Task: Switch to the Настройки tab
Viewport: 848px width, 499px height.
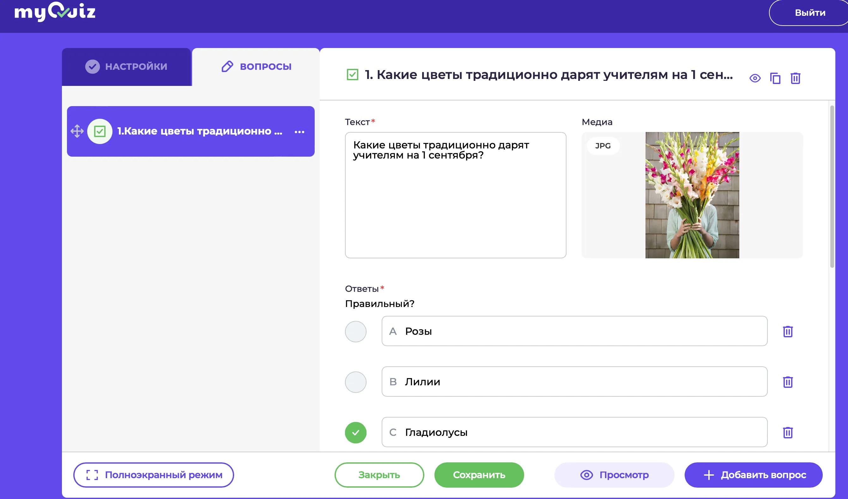Action: coord(126,67)
